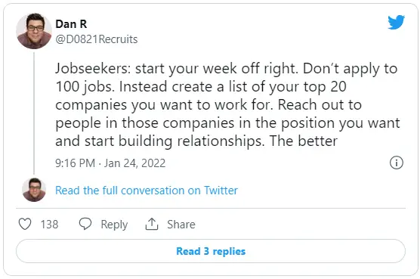Viewport: 420px width, 279px height.
Task: Open Read the full conversation on Twitter
Action: tap(147, 191)
